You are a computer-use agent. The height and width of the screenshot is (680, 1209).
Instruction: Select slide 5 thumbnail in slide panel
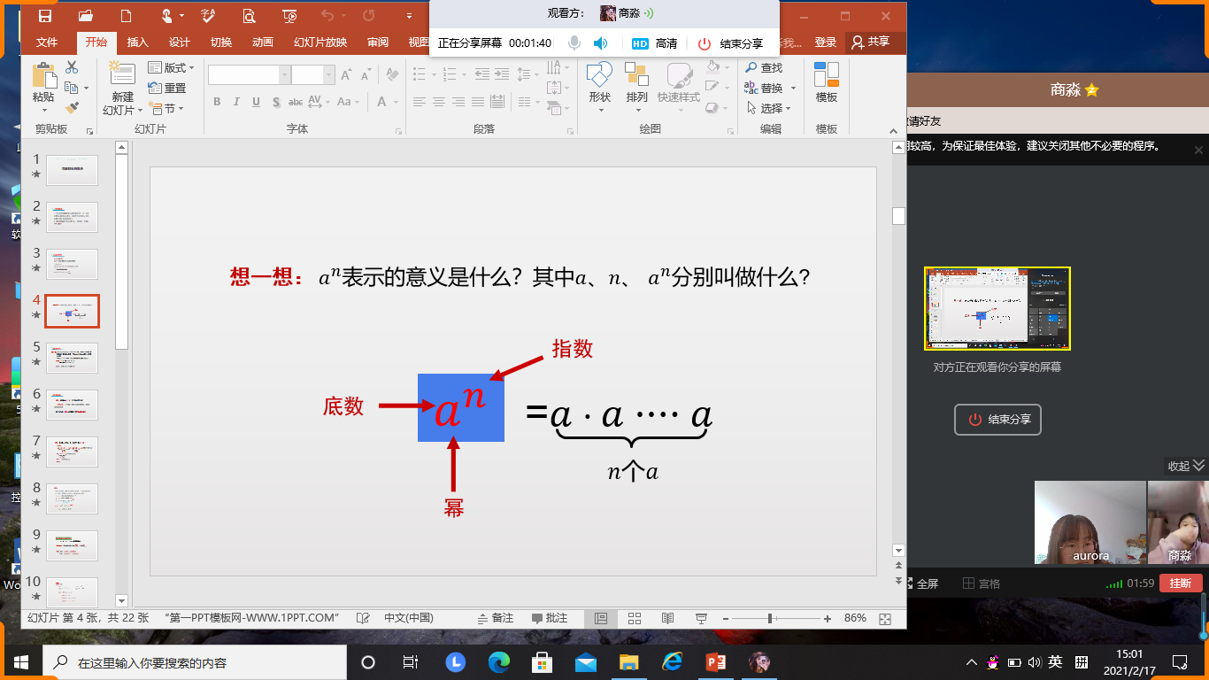(x=72, y=358)
